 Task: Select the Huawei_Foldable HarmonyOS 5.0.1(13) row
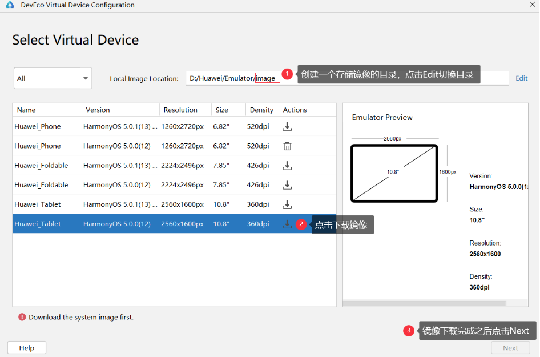coord(174,166)
